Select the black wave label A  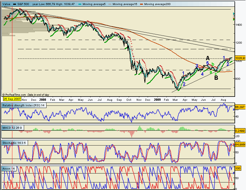click(x=208, y=58)
